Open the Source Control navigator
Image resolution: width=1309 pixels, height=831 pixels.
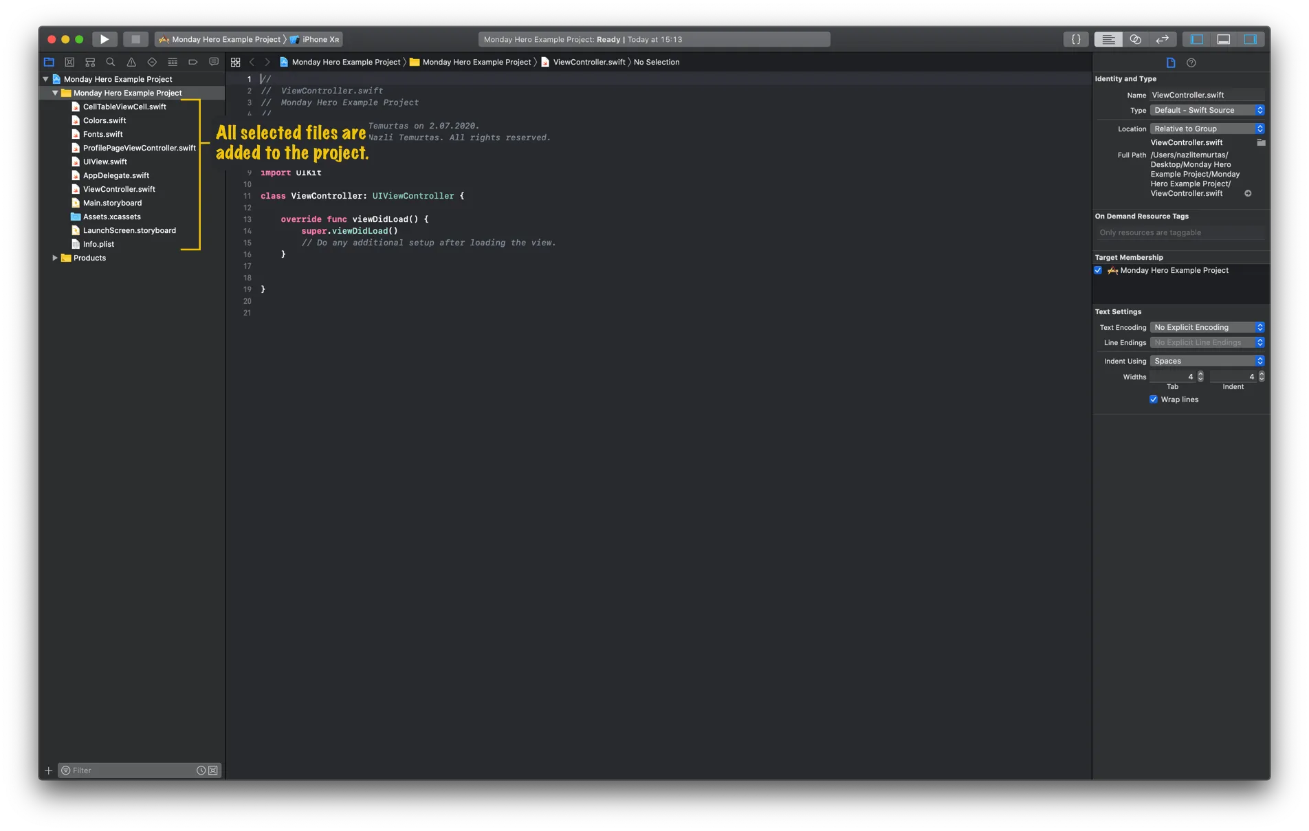(x=69, y=62)
